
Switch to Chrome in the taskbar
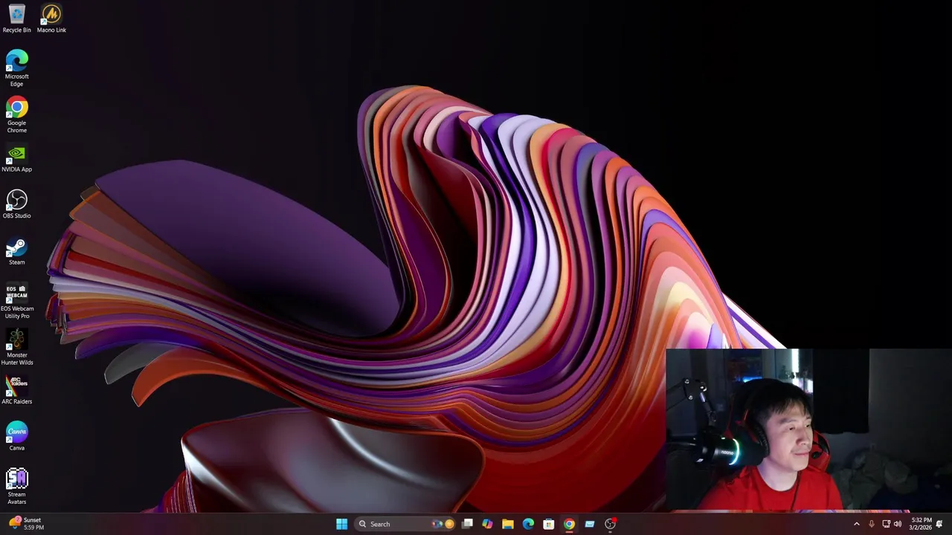[x=569, y=524]
